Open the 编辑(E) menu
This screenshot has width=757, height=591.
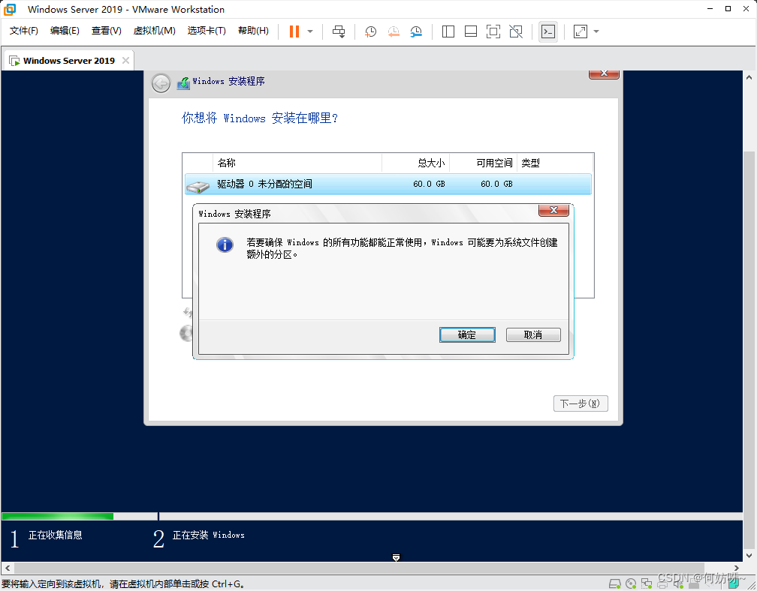click(65, 31)
